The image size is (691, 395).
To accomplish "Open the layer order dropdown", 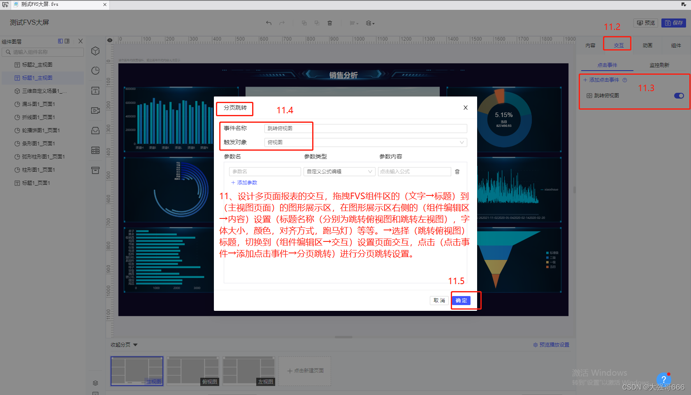I will (x=370, y=23).
